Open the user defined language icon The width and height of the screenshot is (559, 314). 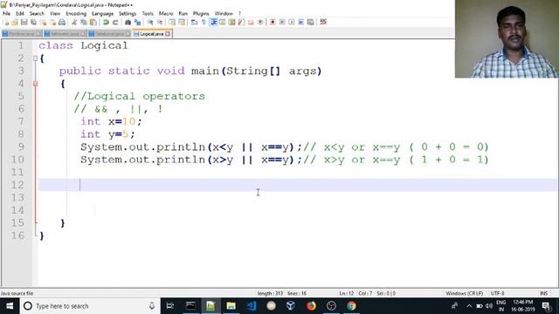tap(222, 22)
